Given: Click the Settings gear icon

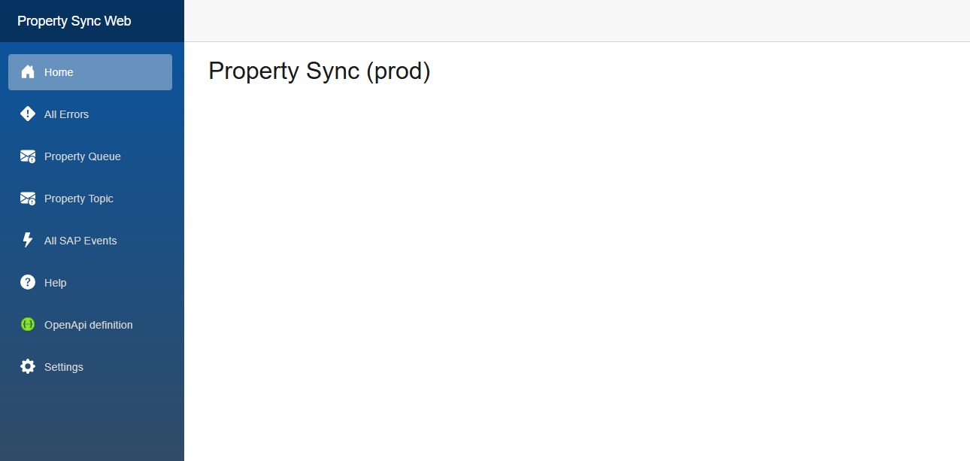Looking at the screenshot, I should click(28, 367).
